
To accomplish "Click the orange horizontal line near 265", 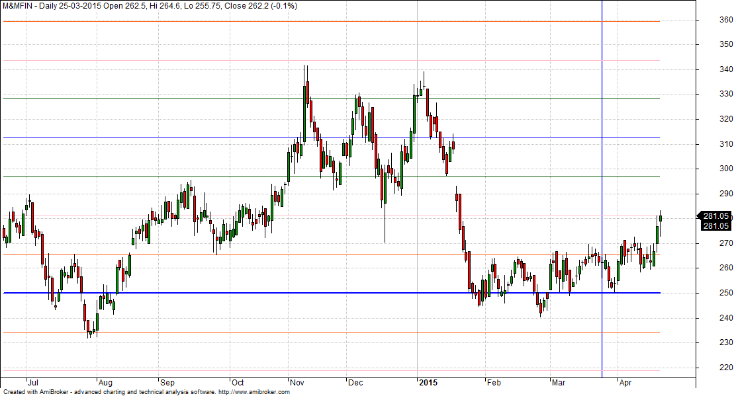I will click(331, 255).
